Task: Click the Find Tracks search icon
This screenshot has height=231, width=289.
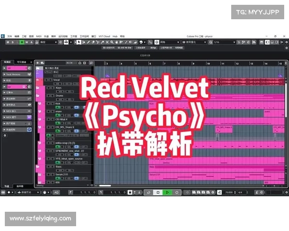Action: click(91, 63)
